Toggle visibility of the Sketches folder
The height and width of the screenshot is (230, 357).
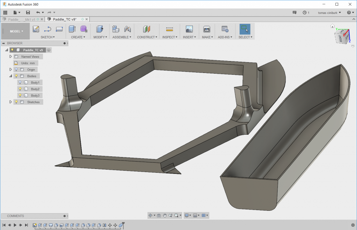[x=16, y=102]
